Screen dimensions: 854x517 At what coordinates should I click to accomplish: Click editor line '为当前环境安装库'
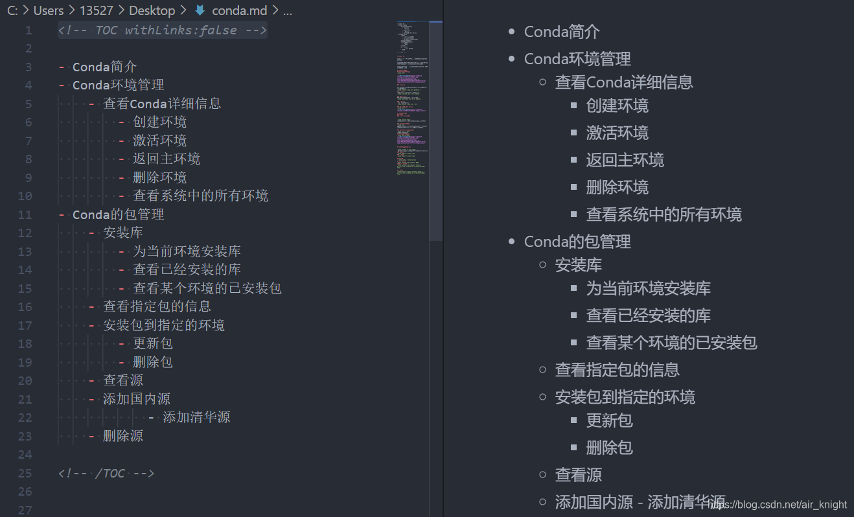187,251
